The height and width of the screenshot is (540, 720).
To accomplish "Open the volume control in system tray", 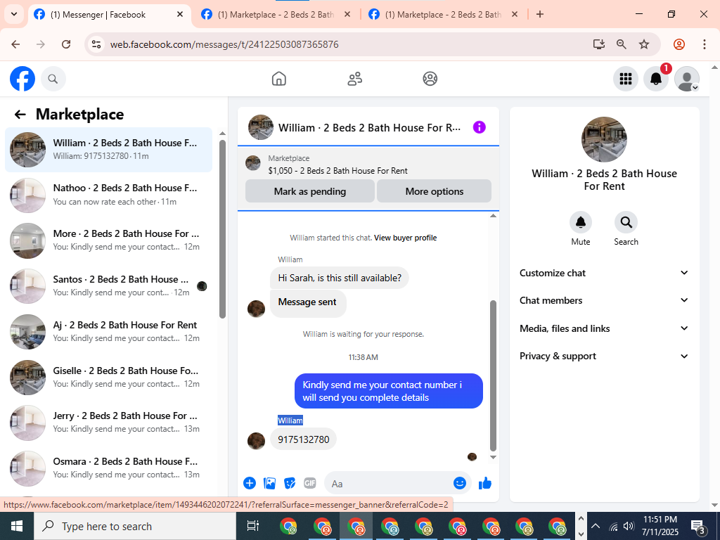I will pyautogui.click(x=629, y=526).
